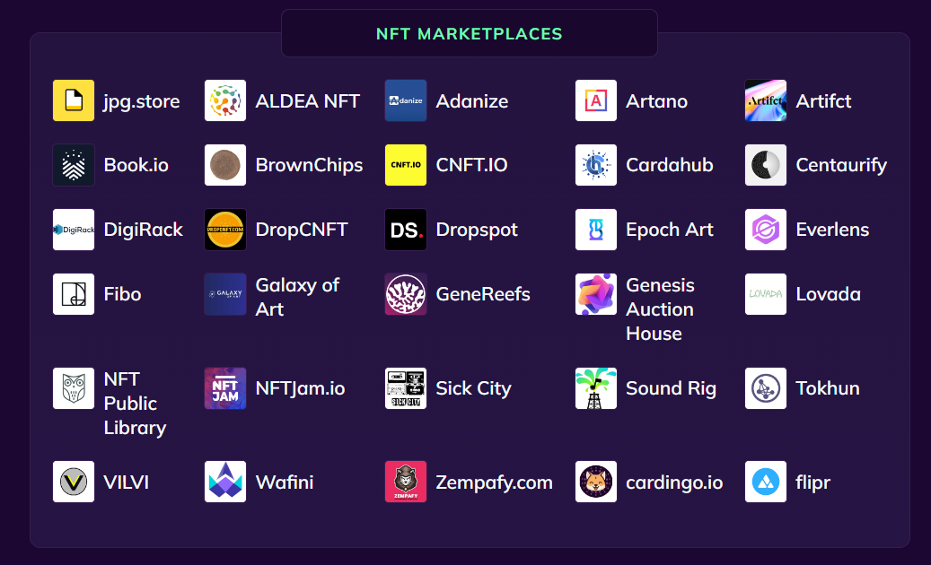Viewport: 931px width, 565px height.
Task: Click the jpg.store yellow file icon
Action: pyautogui.click(x=74, y=100)
